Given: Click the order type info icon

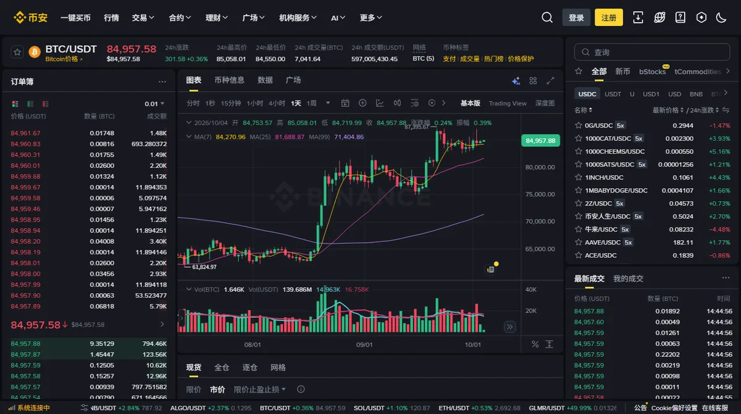Looking at the screenshot, I should pyautogui.click(x=301, y=389).
